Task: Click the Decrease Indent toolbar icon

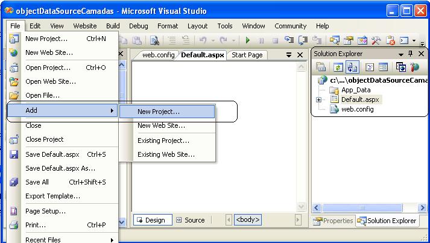Action: click(x=172, y=40)
